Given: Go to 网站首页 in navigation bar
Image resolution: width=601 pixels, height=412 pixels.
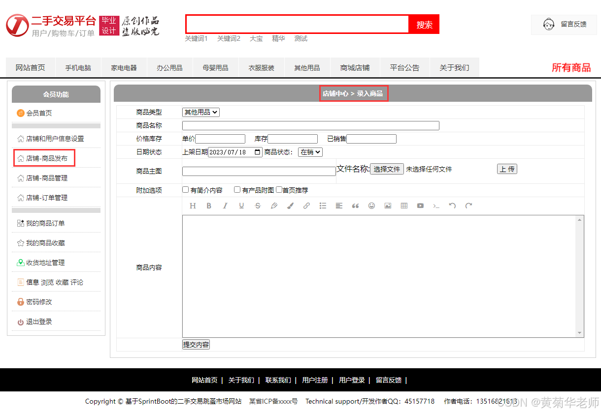Looking at the screenshot, I should coord(30,67).
